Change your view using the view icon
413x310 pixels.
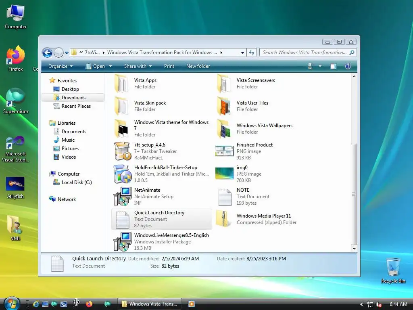pos(310,66)
